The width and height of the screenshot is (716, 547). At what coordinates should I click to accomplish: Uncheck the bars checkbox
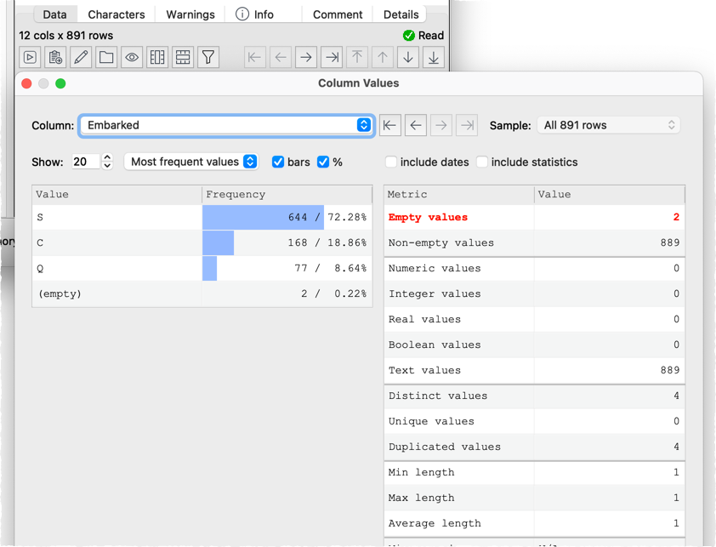(x=278, y=162)
